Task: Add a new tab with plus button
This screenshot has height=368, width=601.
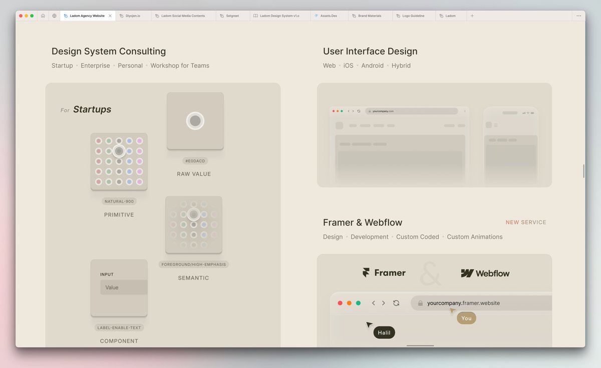Action: click(x=472, y=16)
